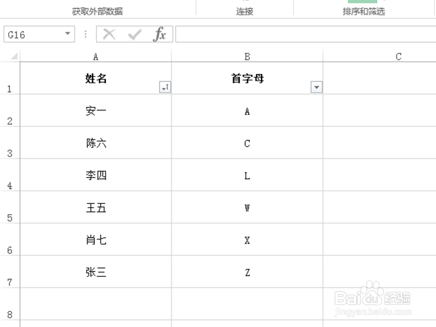Select the cell containing Z
Image resolution: width=436 pixels, height=327 pixels.
click(x=247, y=272)
